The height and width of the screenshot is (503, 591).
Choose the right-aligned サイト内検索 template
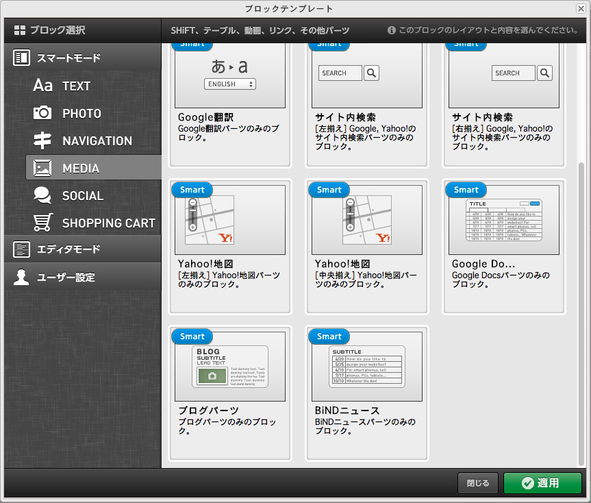pyautogui.click(x=503, y=103)
